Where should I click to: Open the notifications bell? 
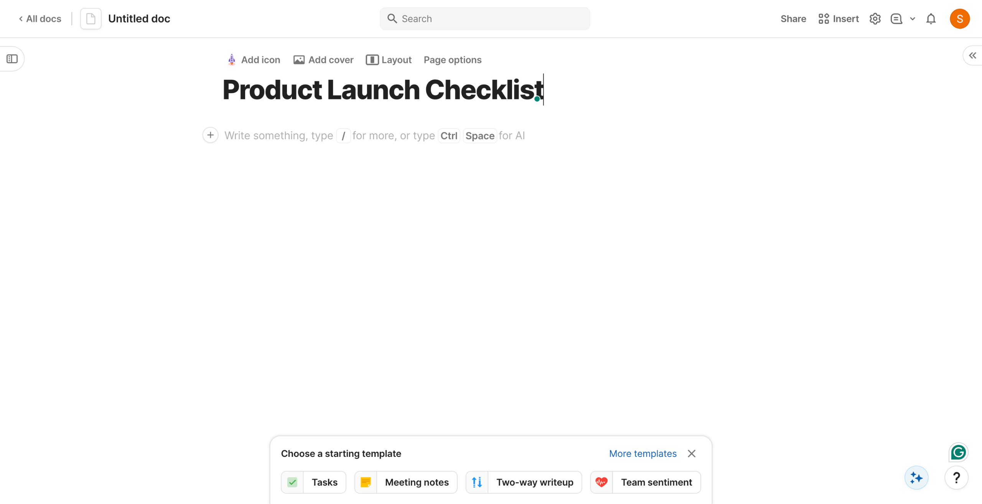click(931, 19)
